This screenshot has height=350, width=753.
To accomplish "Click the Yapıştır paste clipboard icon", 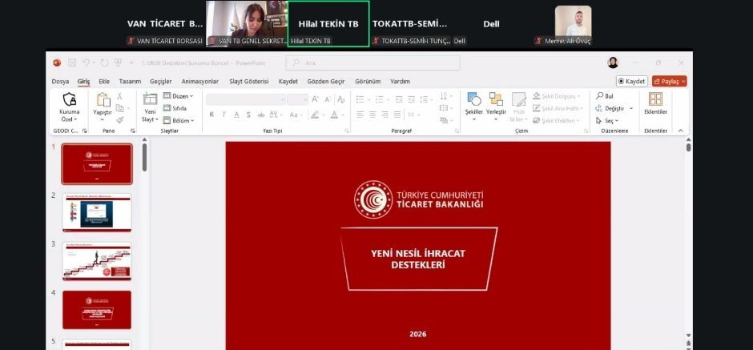I will coord(103,99).
